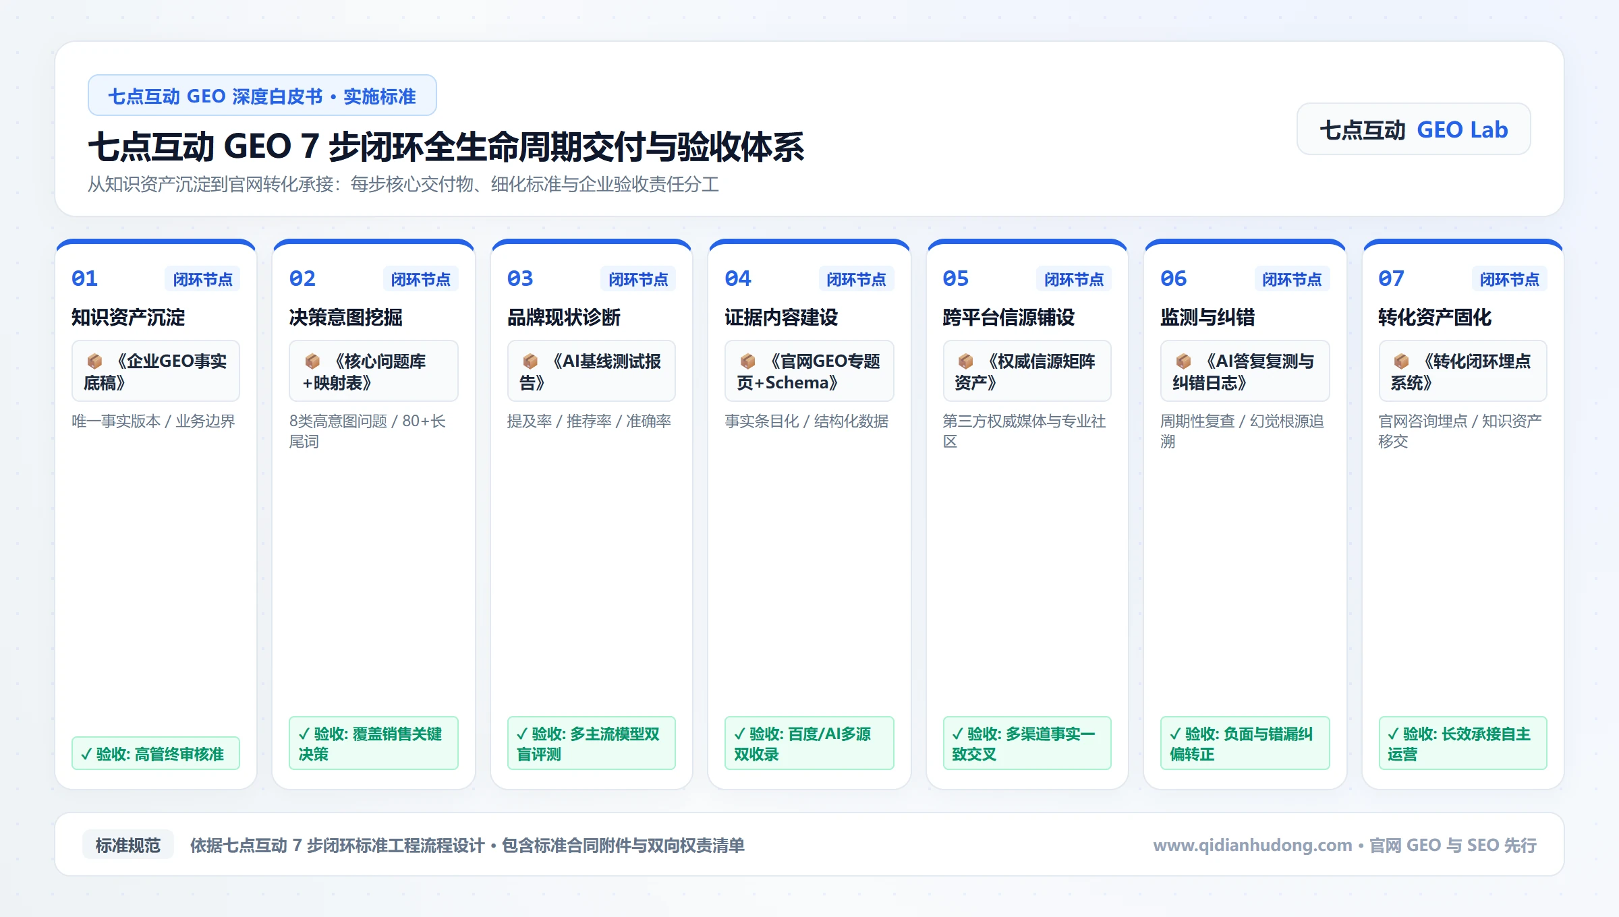Select the 跨平台信源铺设 card title
Screen dimensions: 1619x917
pyautogui.click(x=1009, y=317)
